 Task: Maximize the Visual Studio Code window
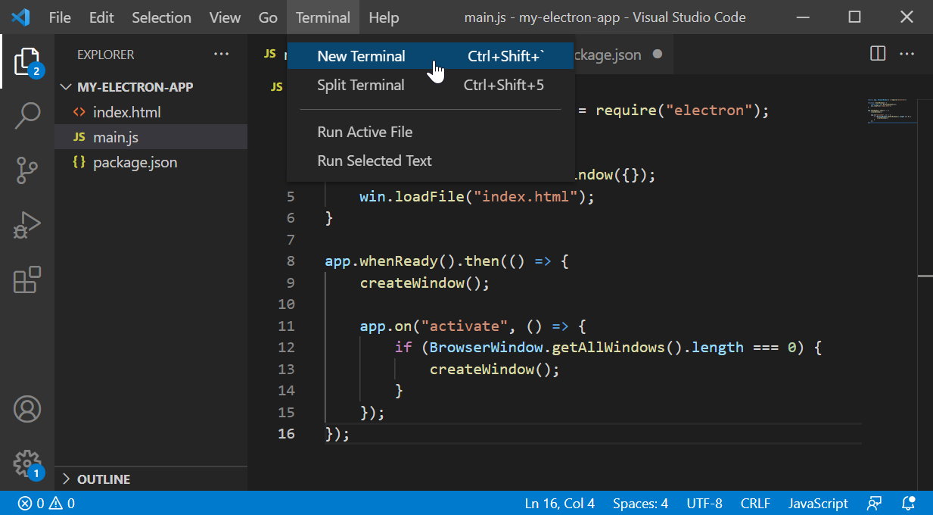click(854, 17)
